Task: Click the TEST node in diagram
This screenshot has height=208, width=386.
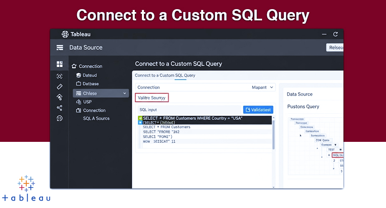Action: tap(331, 150)
